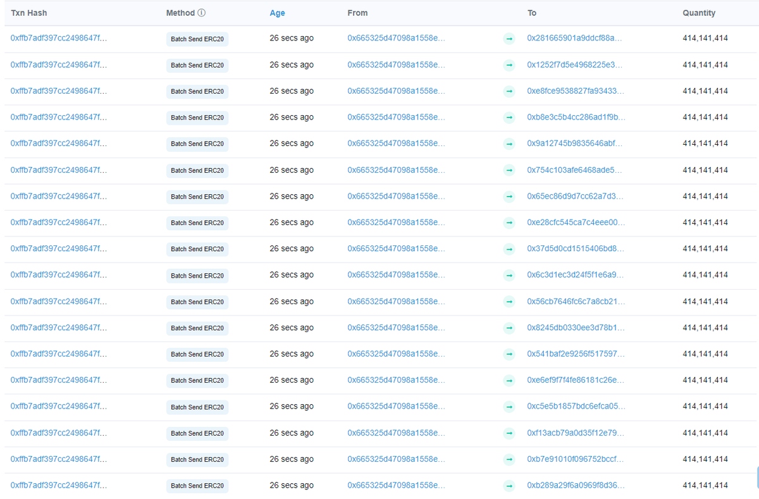Open recipient address 0x1252f7d5e4968225e3
Viewport: 759px width, 499px height.
[x=574, y=65]
